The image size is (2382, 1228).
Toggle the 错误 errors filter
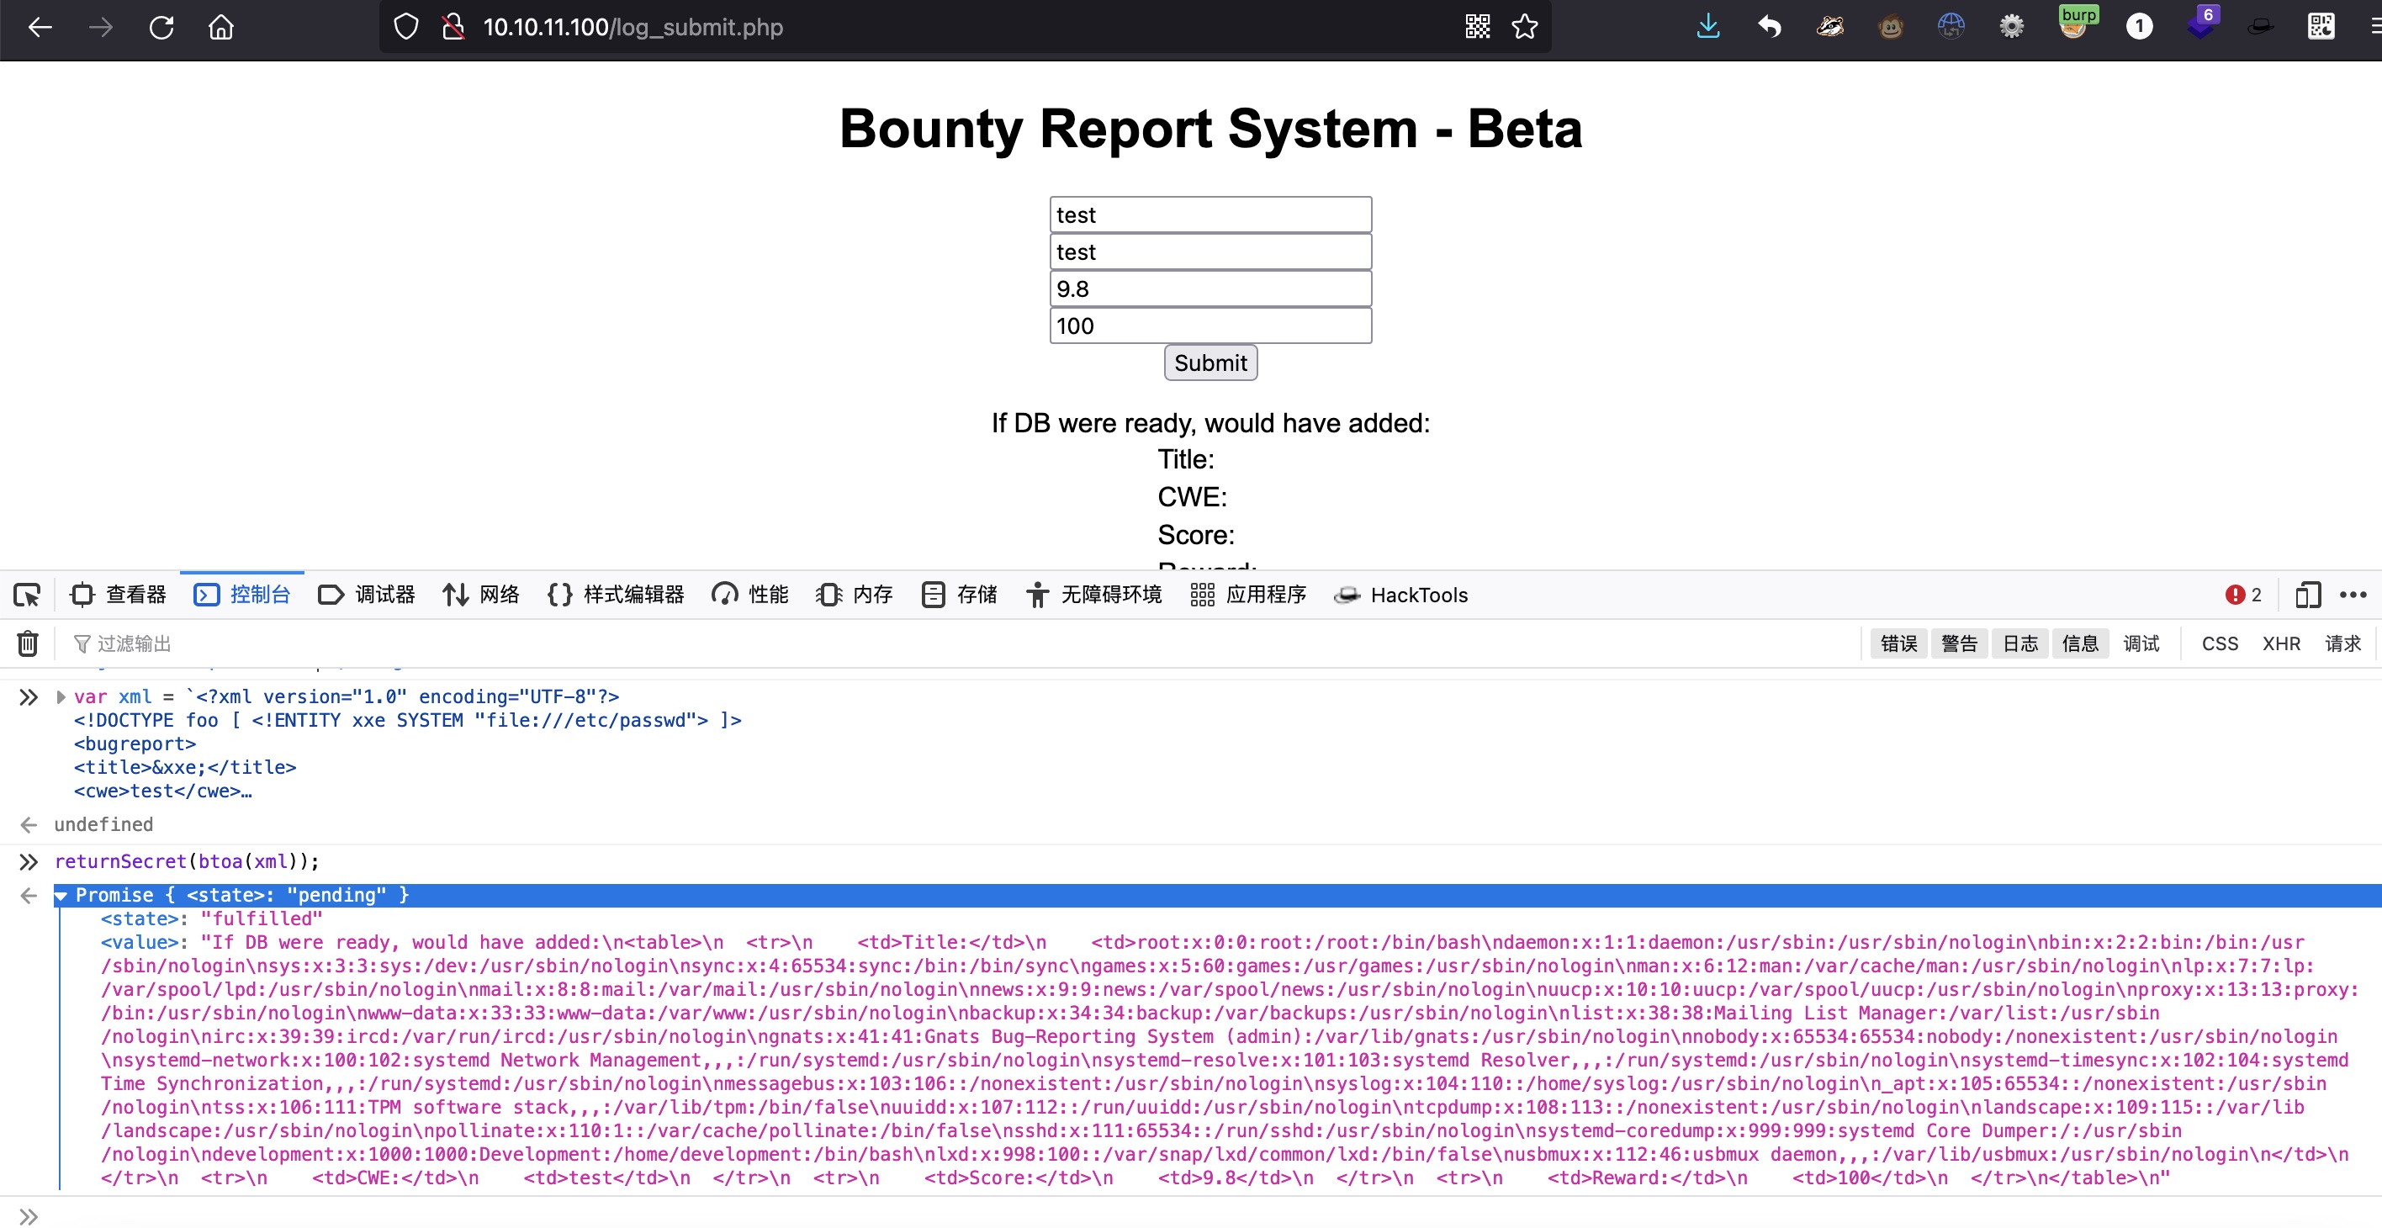1898,643
